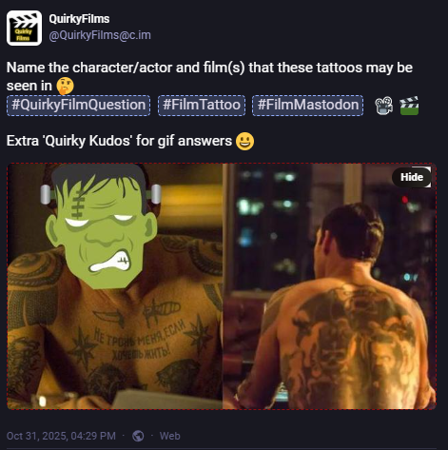Click the thinking face emoji
Image resolution: width=448 pixels, height=450 pixels.
point(66,87)
